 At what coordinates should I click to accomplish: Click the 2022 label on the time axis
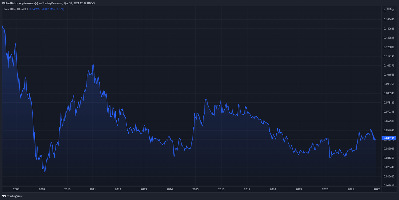pos(377,189)
